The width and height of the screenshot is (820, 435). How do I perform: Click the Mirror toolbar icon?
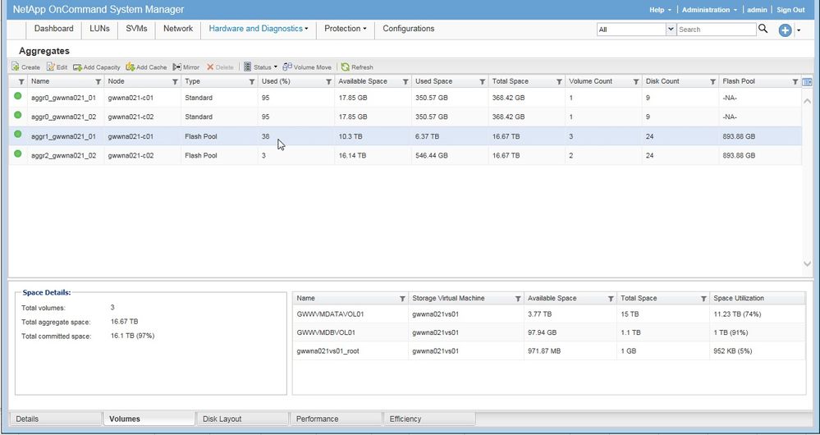pos(177,67)
